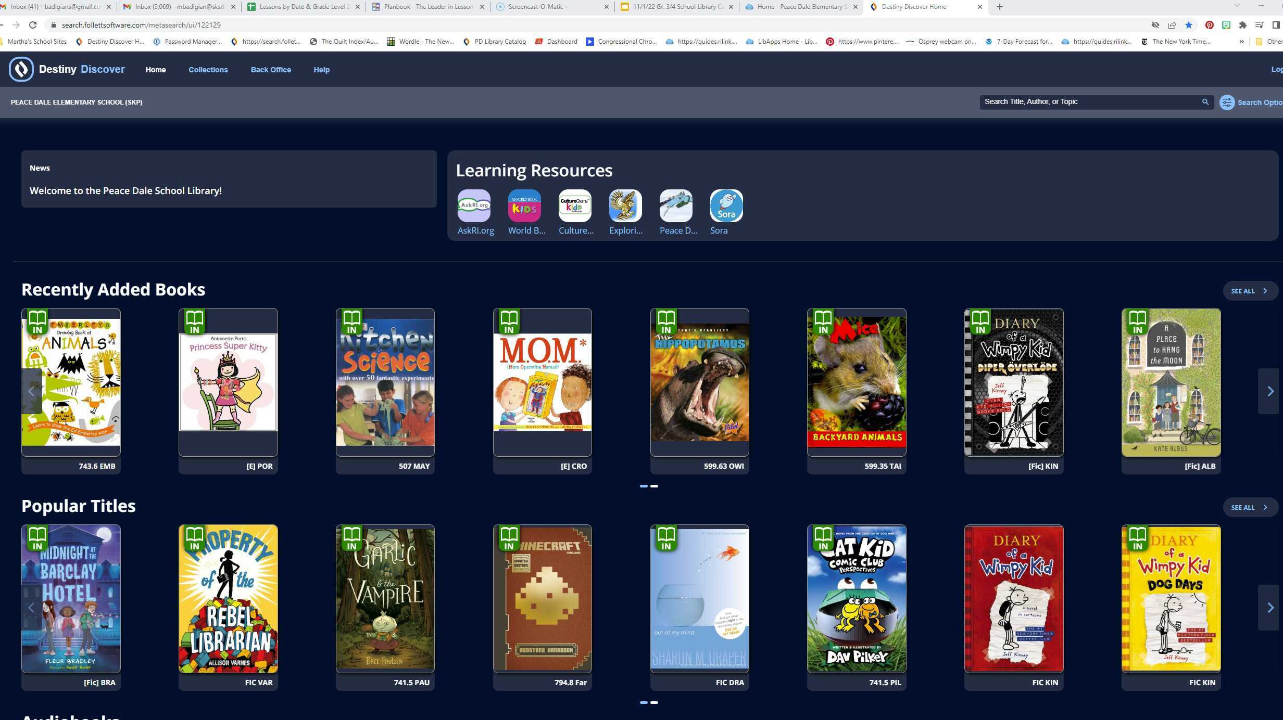Open the Exploring learning resource icon
Viewport: 1283px width, 720px height.
pyautogui.click(x=624, y=205)
